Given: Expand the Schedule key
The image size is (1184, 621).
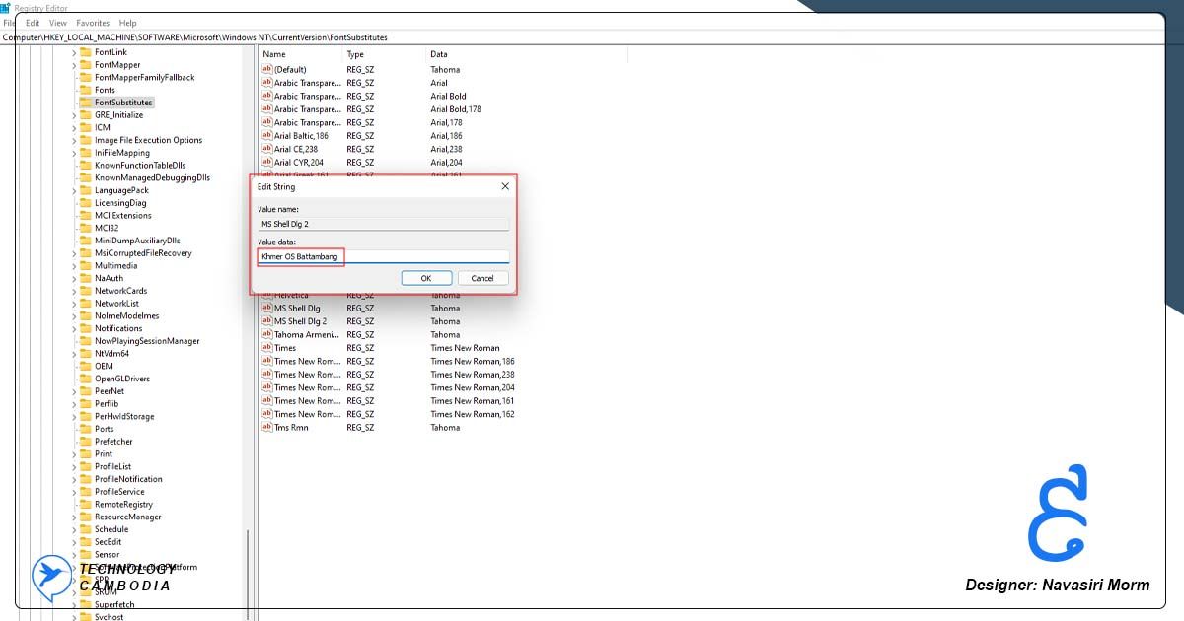Looking at the screenshot, I should point(74,529).
